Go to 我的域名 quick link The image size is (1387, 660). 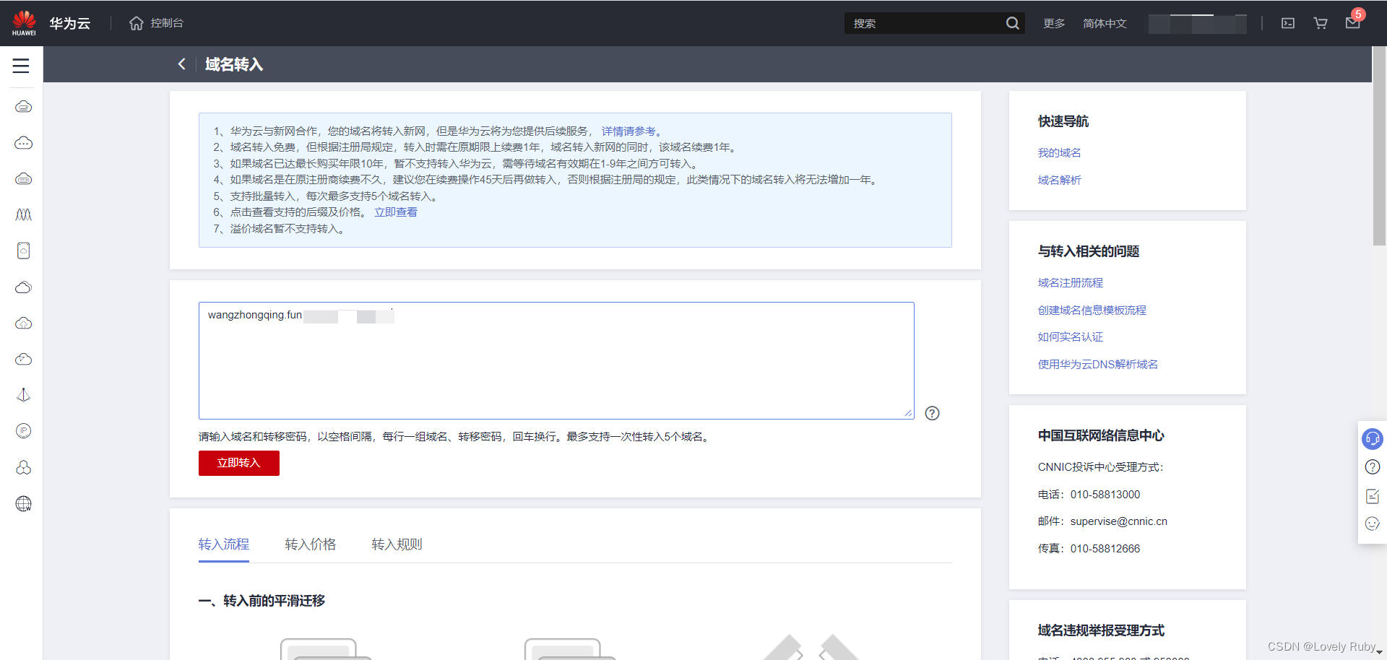point(1060,153)
